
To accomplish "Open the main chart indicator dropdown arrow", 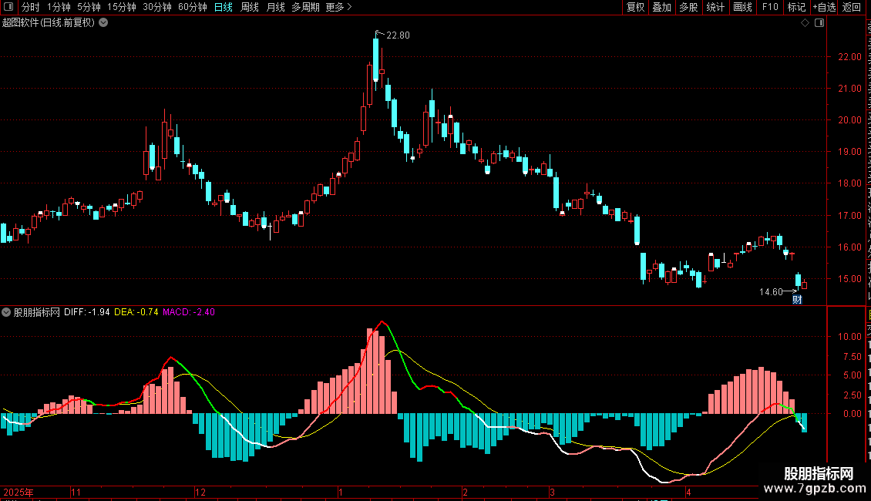I will 103,23.
